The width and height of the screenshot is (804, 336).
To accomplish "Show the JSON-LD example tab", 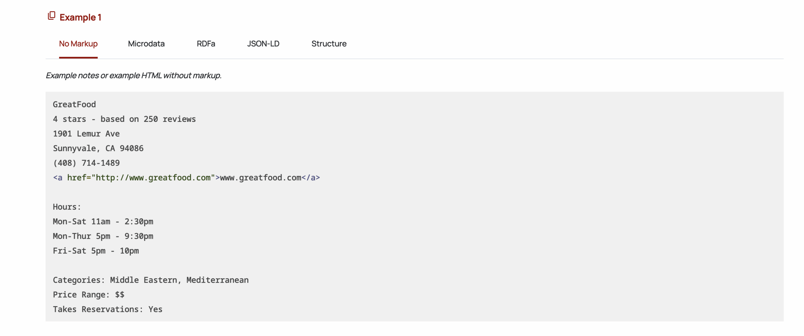I will 263,44.
